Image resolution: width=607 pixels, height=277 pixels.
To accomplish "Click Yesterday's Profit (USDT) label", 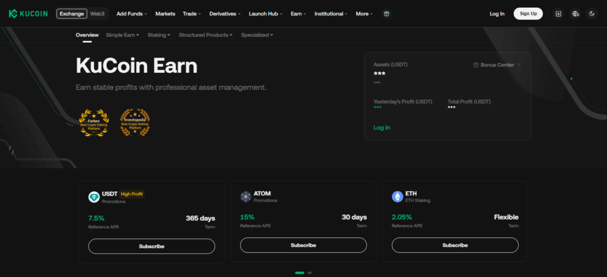I will pyautogui.click(x=403, y=102).
